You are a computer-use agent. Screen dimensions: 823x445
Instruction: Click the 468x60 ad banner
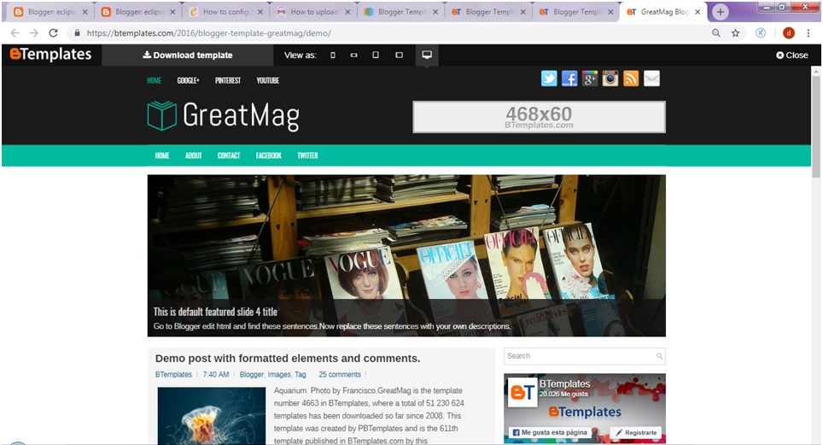[x=539, y=117]
